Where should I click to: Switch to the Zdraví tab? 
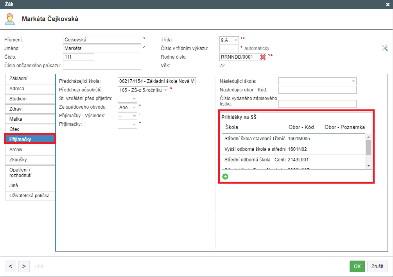[30, 109]
